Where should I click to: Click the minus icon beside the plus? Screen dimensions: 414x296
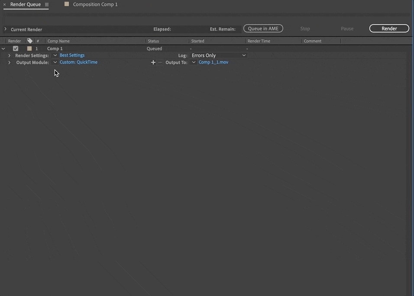[159, 62]
